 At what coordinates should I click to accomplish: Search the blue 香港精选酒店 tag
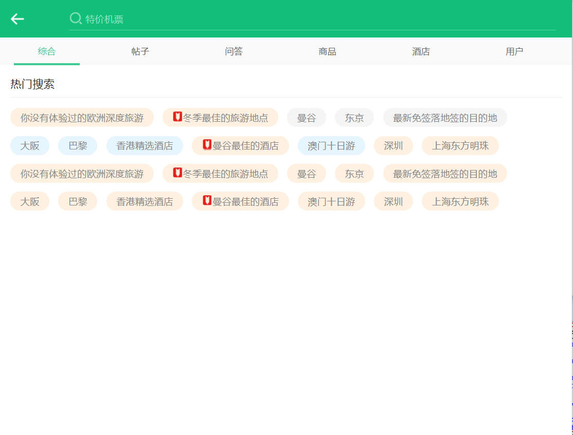[145, 146]
